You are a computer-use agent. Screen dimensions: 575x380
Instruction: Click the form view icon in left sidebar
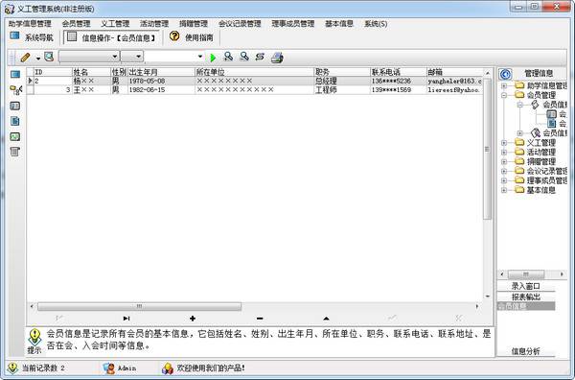point(15,107)
